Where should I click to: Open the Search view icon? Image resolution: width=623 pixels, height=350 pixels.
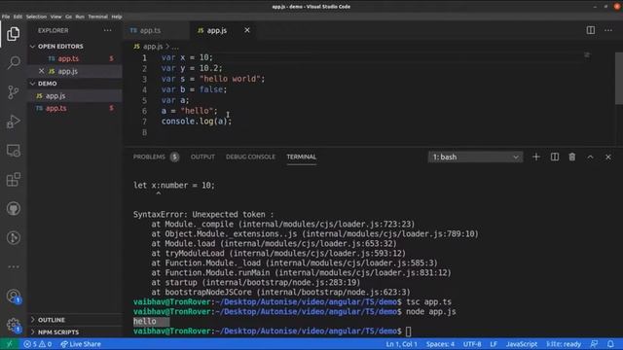point(13,62)
